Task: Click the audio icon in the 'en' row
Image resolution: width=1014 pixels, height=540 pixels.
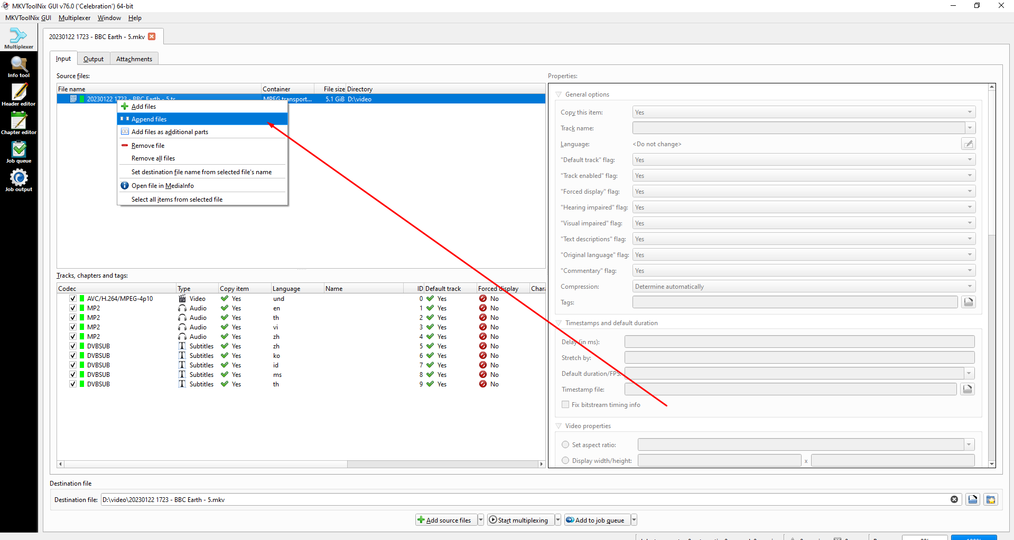Action: (x=182, y=308)
